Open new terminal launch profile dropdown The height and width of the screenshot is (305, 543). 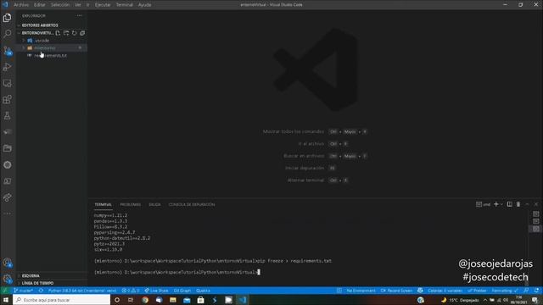coord(501,204)
